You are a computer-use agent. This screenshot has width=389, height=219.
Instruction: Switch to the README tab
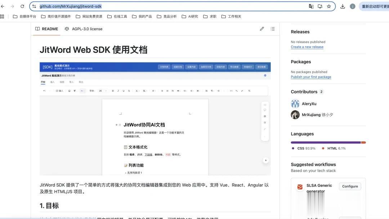point(46,29)
